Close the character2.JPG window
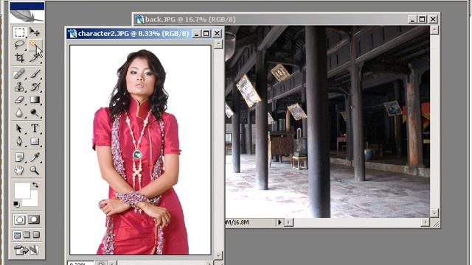The width and height of the screenshot is (472, 265). coord(217,33)
